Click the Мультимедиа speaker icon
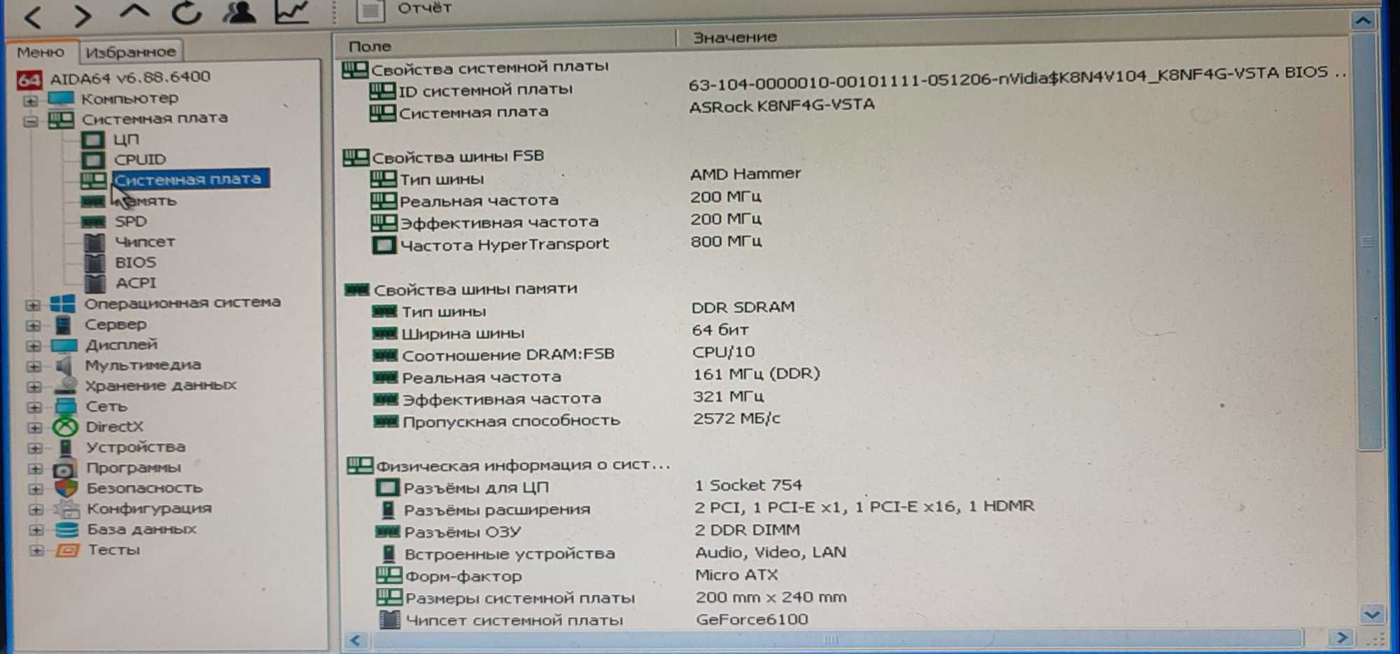 (64, 366)
